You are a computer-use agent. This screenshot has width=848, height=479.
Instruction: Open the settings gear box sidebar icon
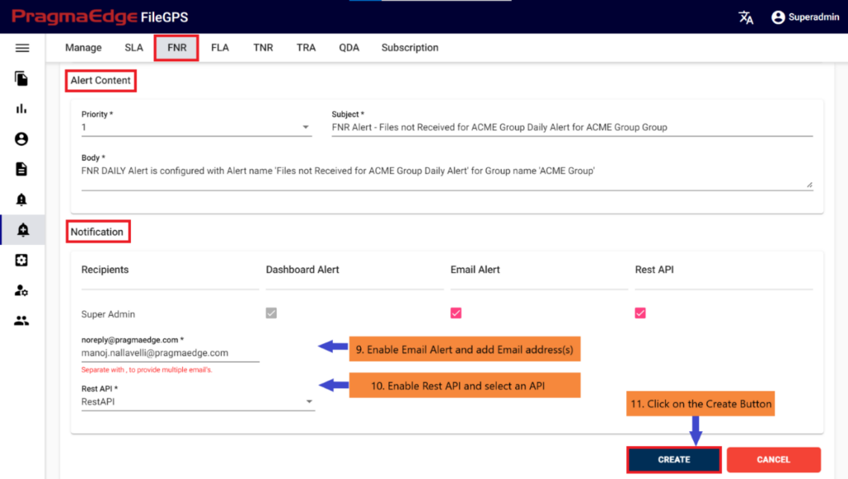point(22,261)
